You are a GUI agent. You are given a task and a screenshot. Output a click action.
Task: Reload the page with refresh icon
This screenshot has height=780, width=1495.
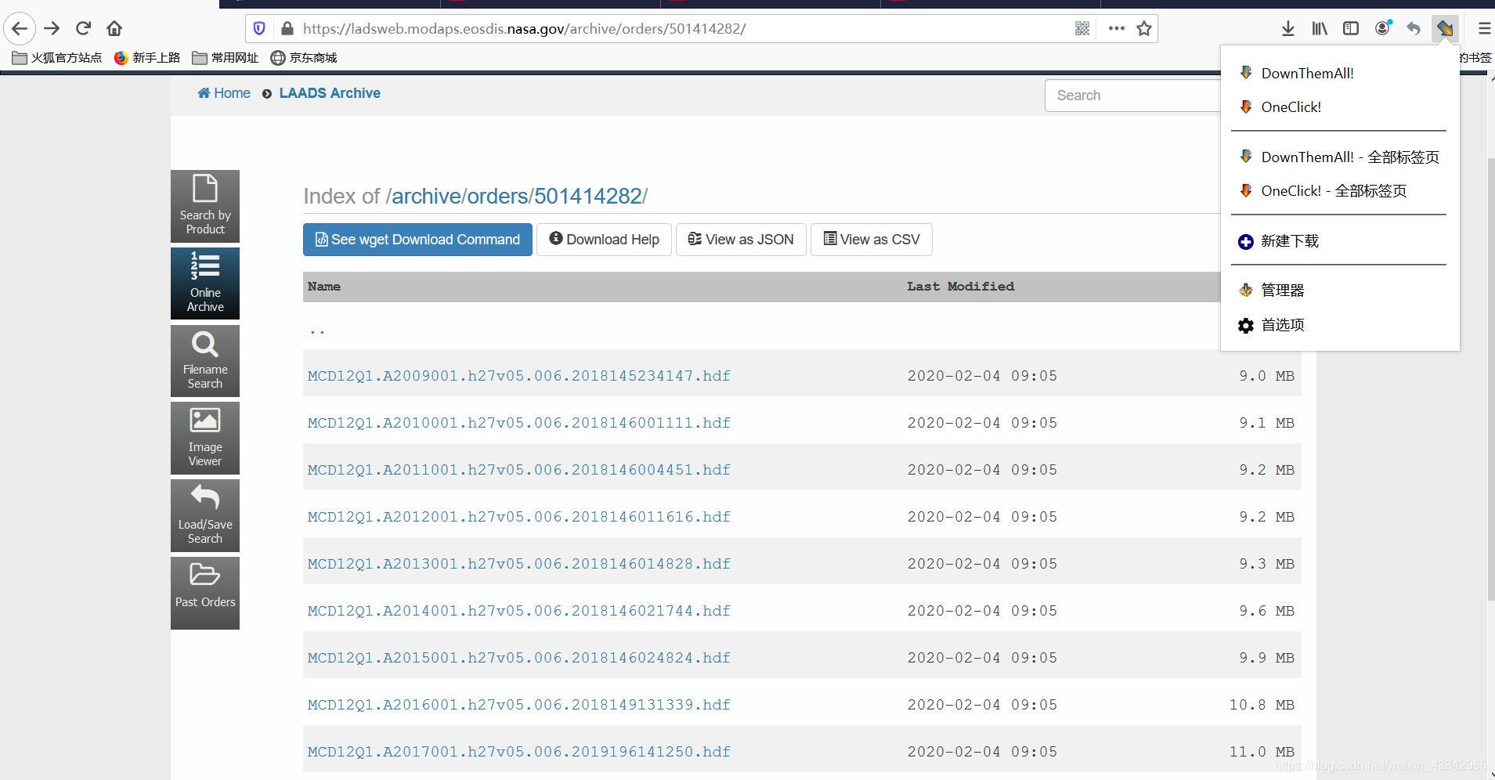coord(83,29)
